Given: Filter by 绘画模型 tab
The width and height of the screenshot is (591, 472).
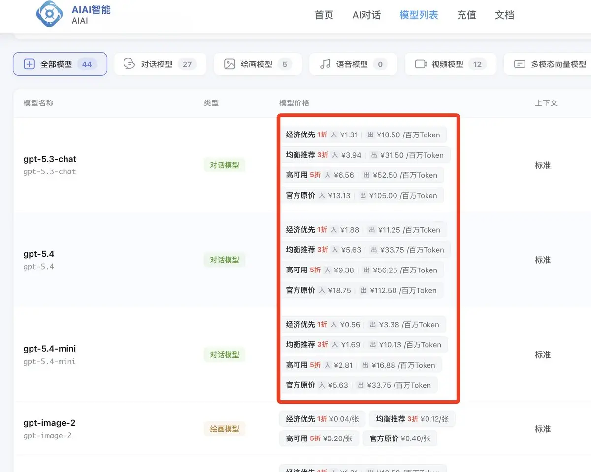Looking at the screenshot, I should coord(258,64).
